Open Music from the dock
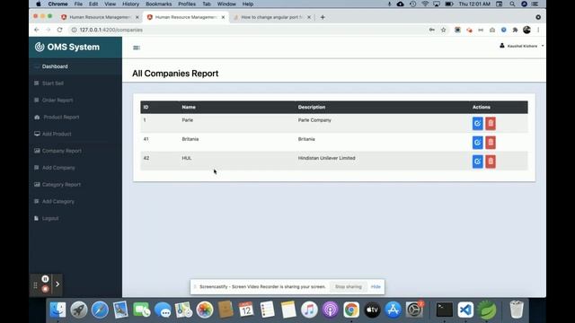 tap(309, 310)
